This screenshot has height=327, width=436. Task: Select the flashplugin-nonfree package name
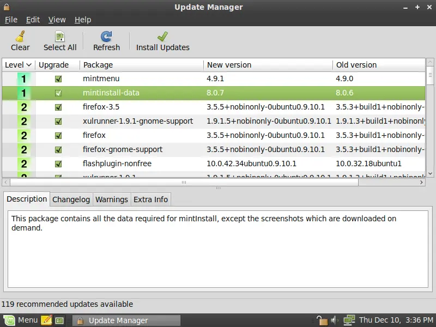point(117,164)
